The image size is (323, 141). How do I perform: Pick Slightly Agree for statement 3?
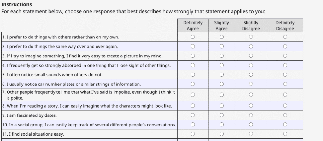pos(221,56)
